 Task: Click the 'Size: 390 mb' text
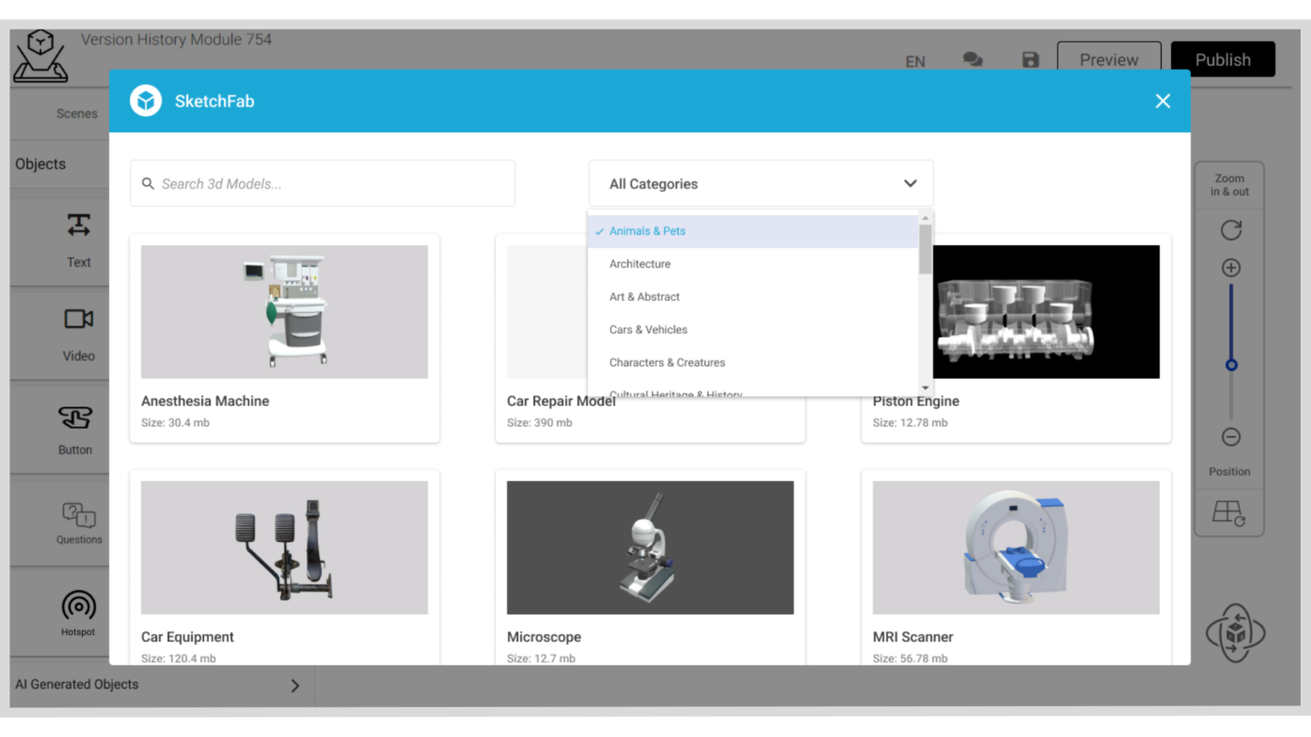click(x=539, y=423)
